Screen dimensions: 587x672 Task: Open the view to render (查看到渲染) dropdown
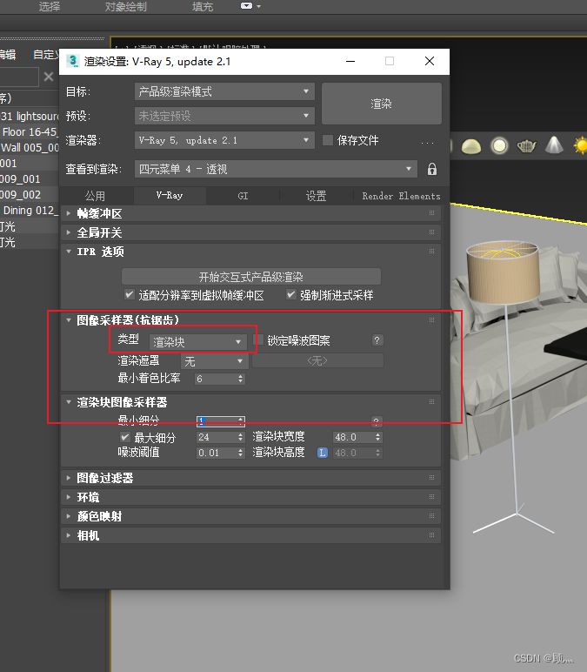point(277,169)
